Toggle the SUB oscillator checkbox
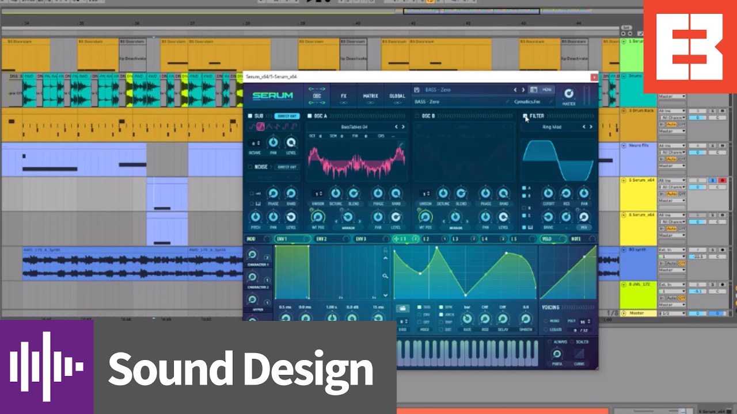This screenshot has width=737, height=414. [x=250, y=116]
